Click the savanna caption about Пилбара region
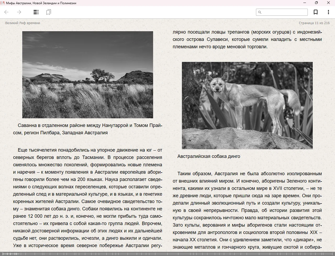Viewport: 335px width, 256px height. (x=88, y=129)
